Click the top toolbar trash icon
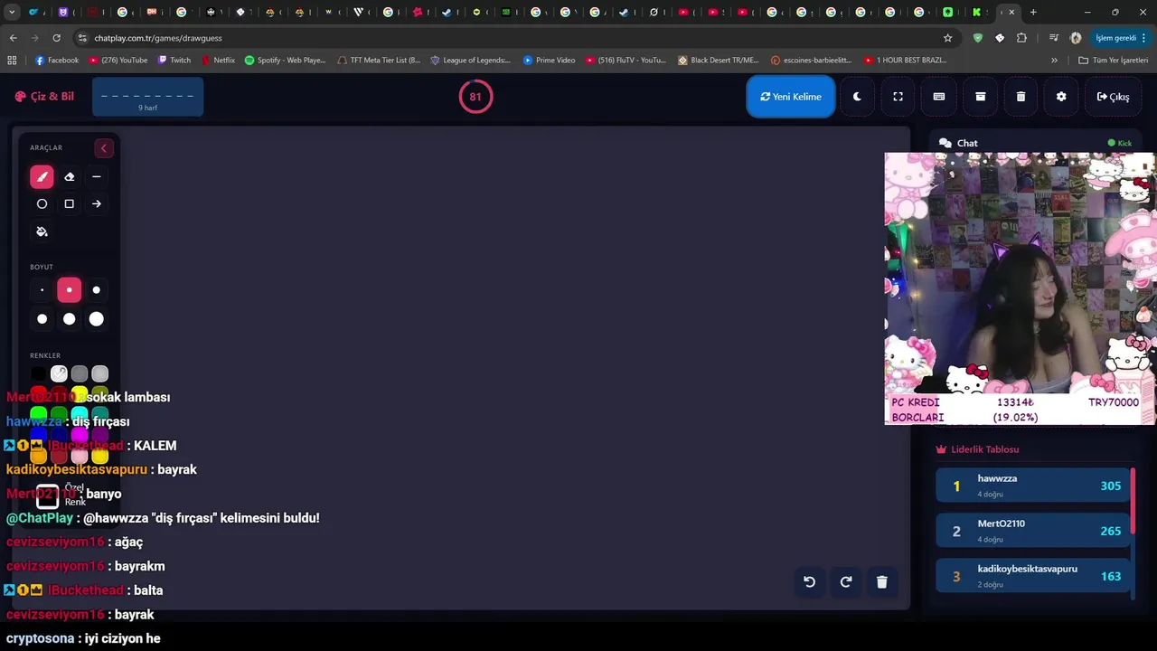Viewport: 1157px width, 651px height. [1021, 97]
